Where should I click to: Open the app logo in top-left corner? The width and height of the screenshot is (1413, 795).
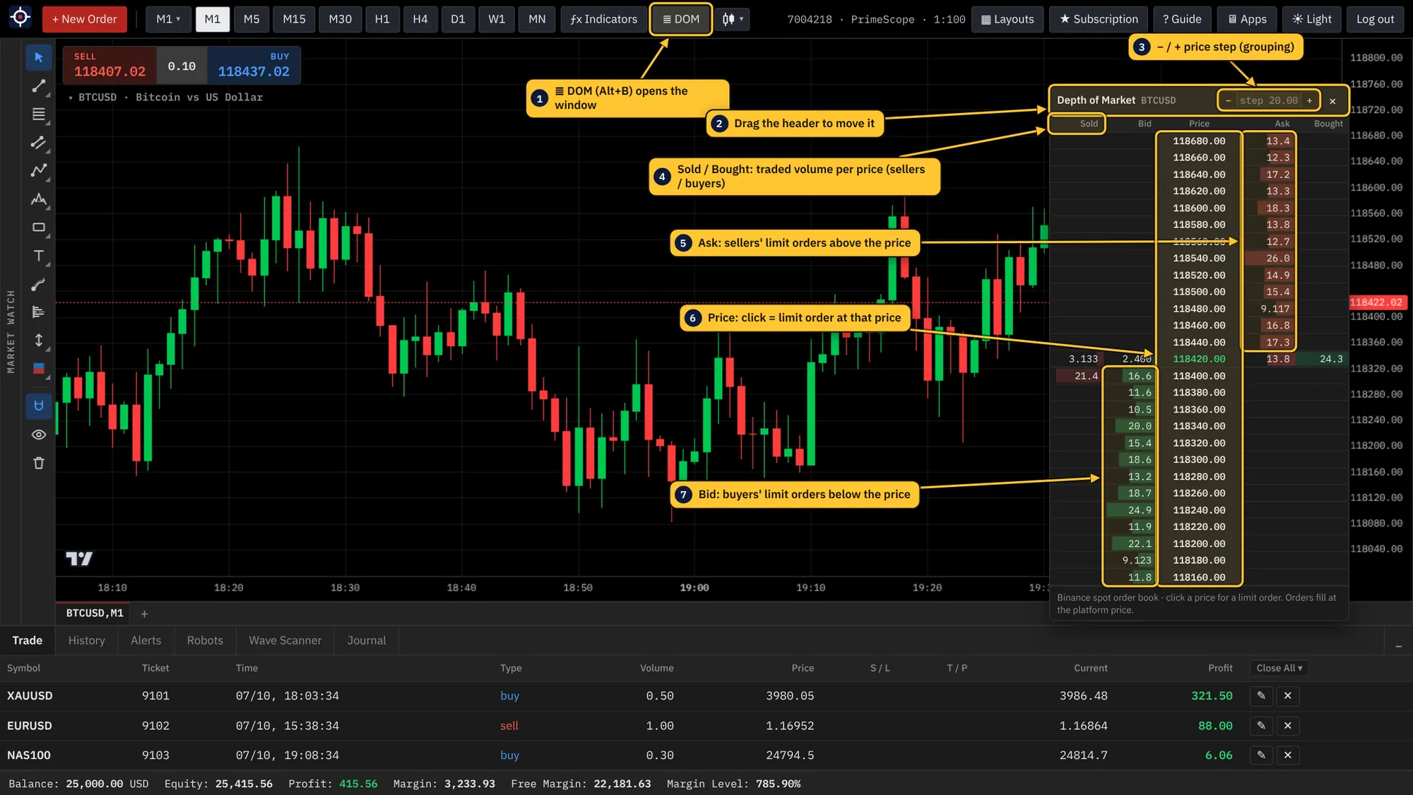point(20,18)
